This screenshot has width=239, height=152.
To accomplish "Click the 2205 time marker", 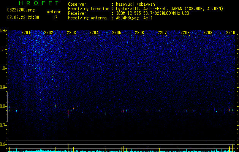I will [117, 33].
